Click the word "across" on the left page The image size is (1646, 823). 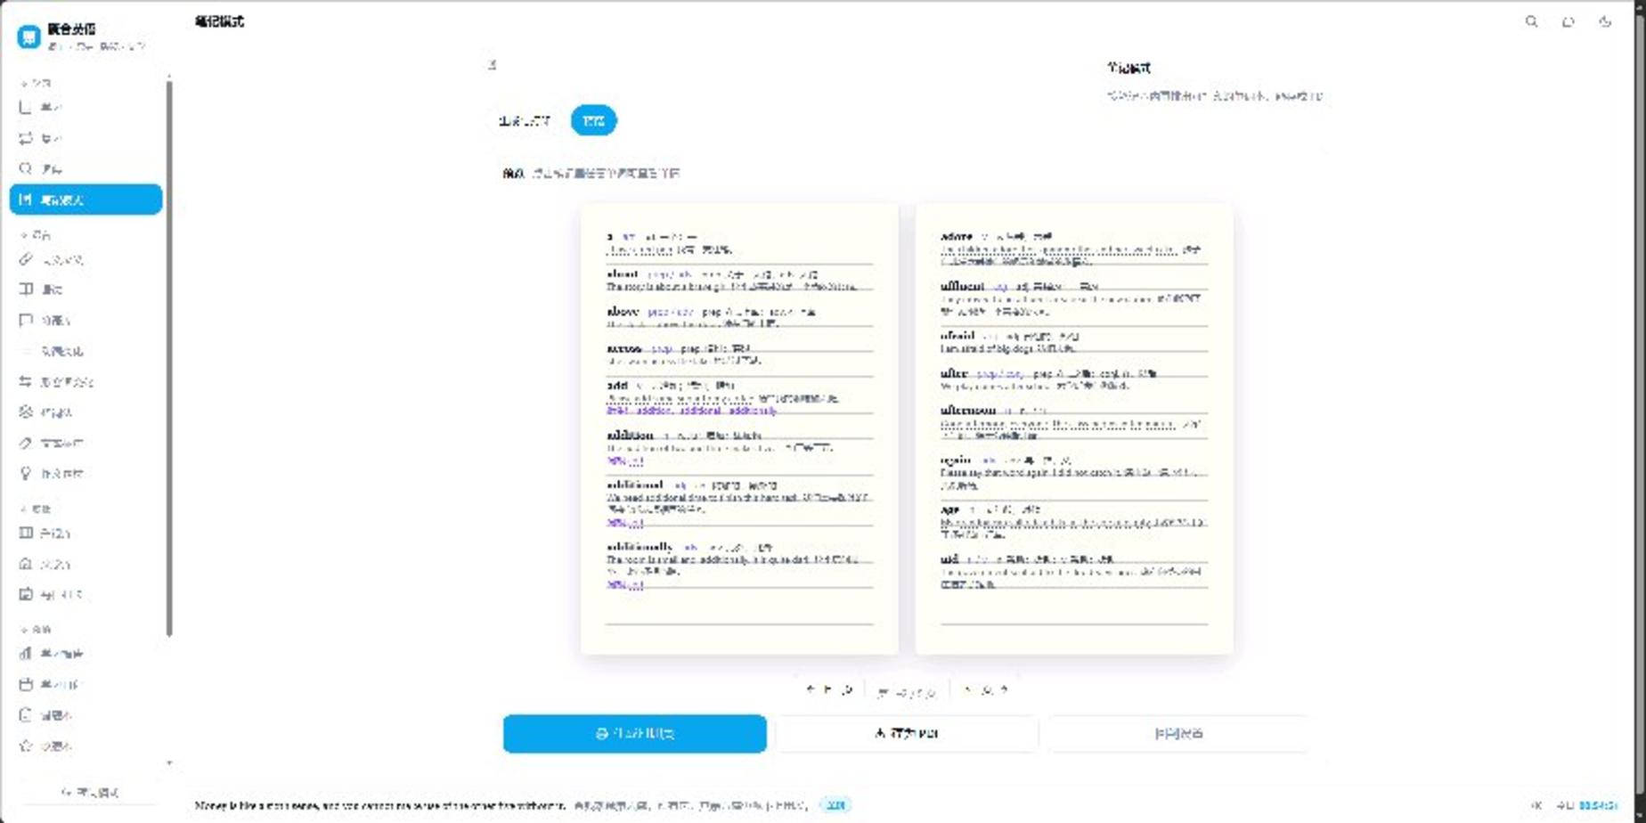coord(623,349)
